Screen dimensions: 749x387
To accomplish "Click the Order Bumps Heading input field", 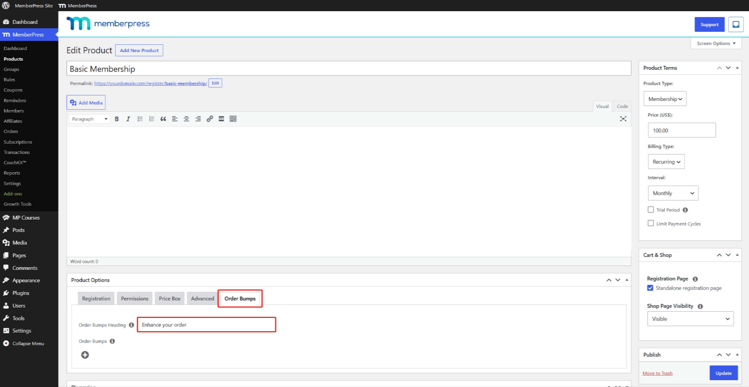I will click(x=207, y=325).
